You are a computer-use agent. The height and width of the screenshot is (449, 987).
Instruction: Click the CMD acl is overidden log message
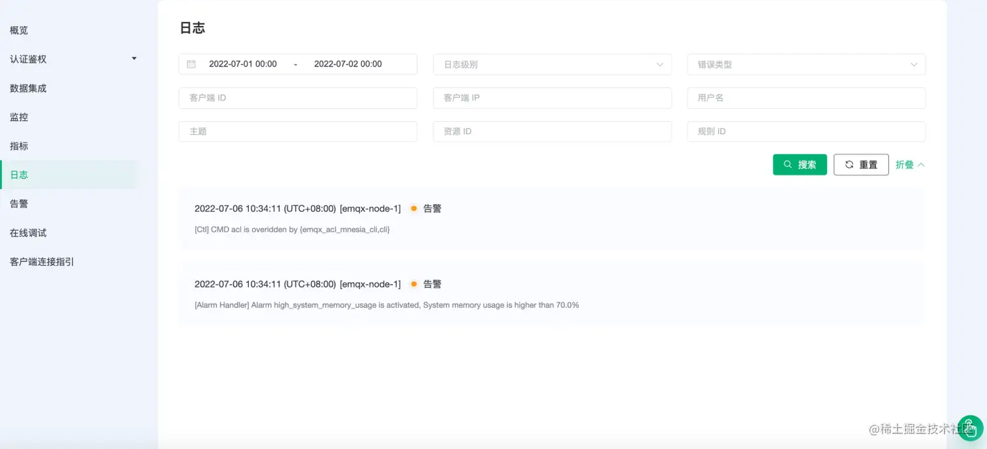[292, 229]
